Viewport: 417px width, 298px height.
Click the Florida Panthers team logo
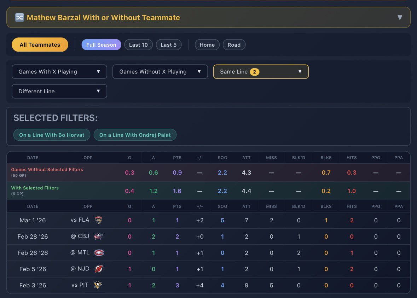coord(98,220)
